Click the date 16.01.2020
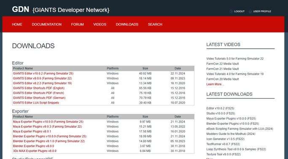Viewport: 288px width, 159px height. pyautogui.click(x=178, y=132)
